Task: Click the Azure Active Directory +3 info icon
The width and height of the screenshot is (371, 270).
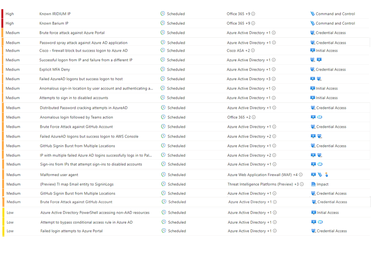Action: (x=274, y=79)
